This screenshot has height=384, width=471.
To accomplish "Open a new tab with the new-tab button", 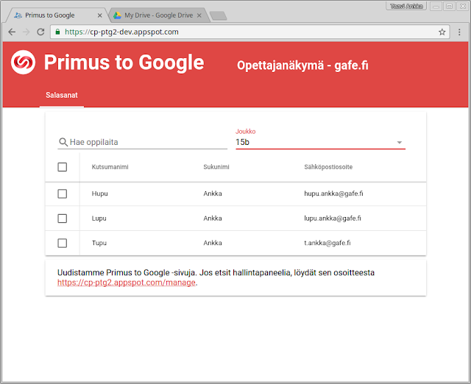I will [x=219, y=15].
